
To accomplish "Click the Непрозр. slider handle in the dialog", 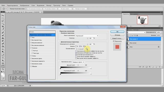I will [x=88, y=38].
